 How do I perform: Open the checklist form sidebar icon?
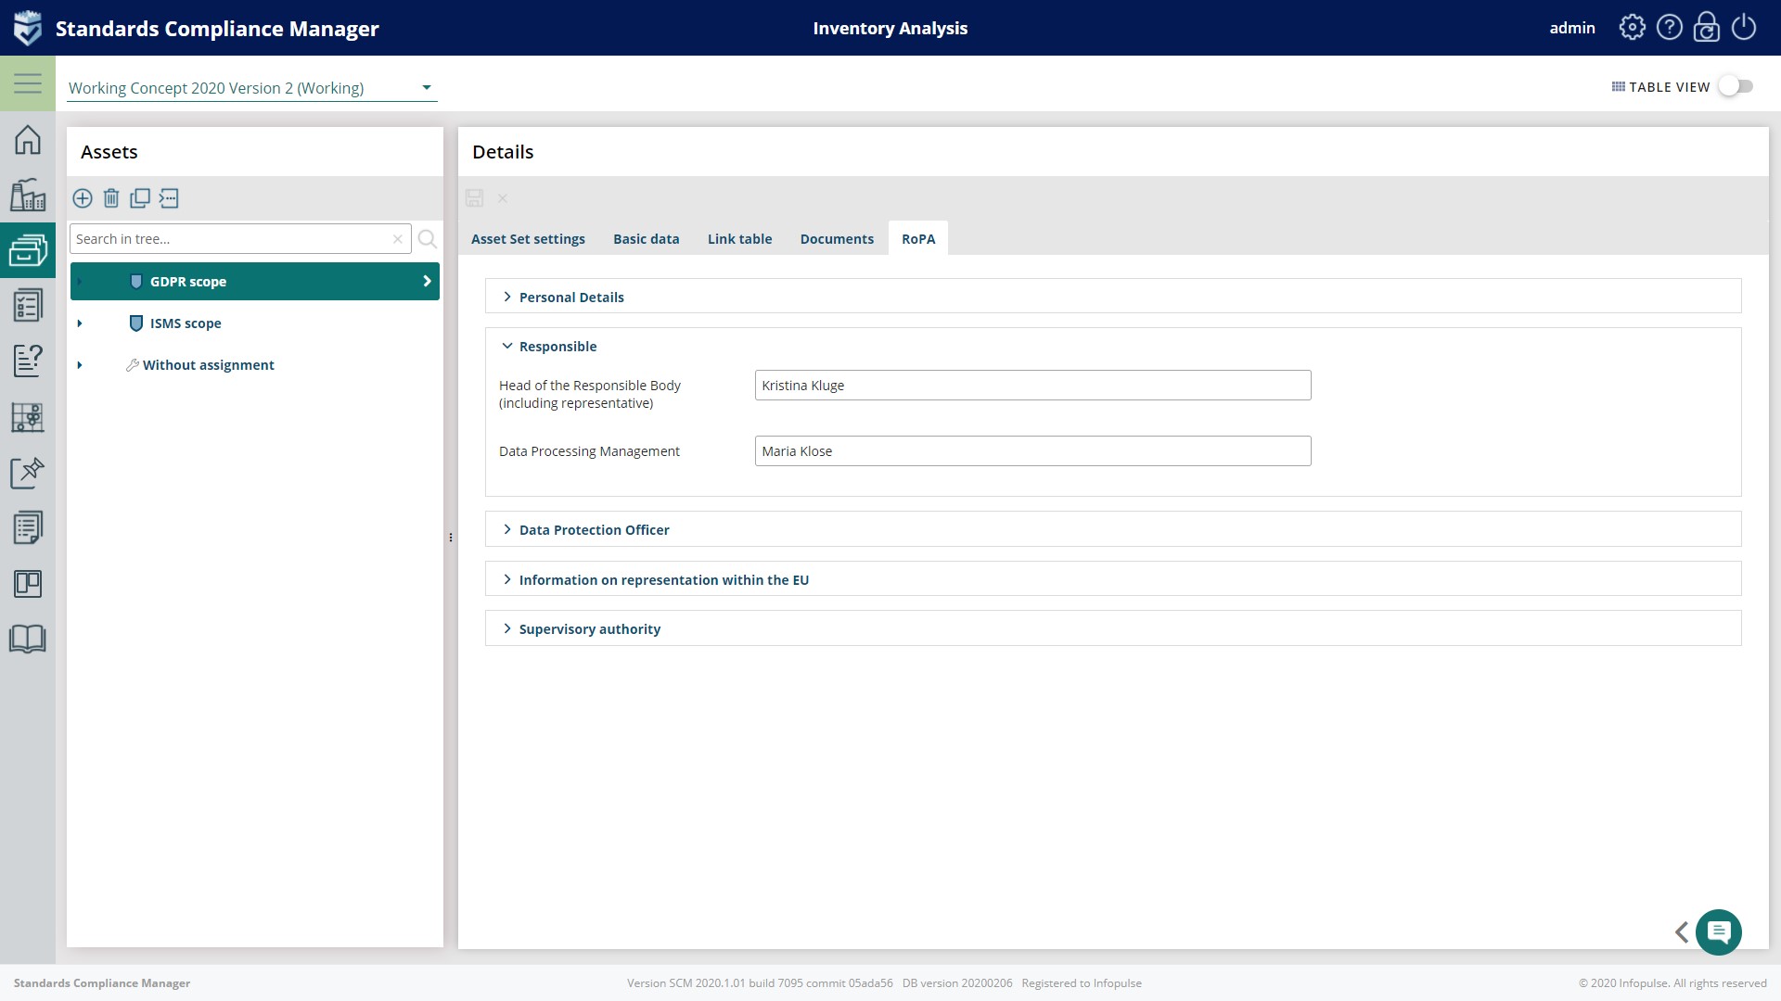(x=28, y=305)
